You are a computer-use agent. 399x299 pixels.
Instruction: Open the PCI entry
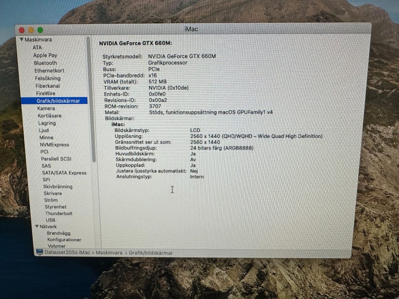coord(44,152)
